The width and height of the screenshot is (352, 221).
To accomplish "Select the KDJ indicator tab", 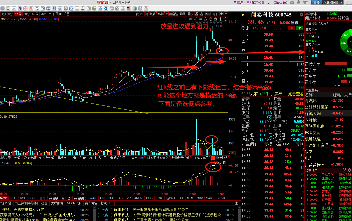I will pos(13,198).
